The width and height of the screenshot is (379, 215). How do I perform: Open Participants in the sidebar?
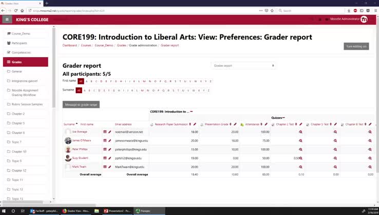pos(20,43)
